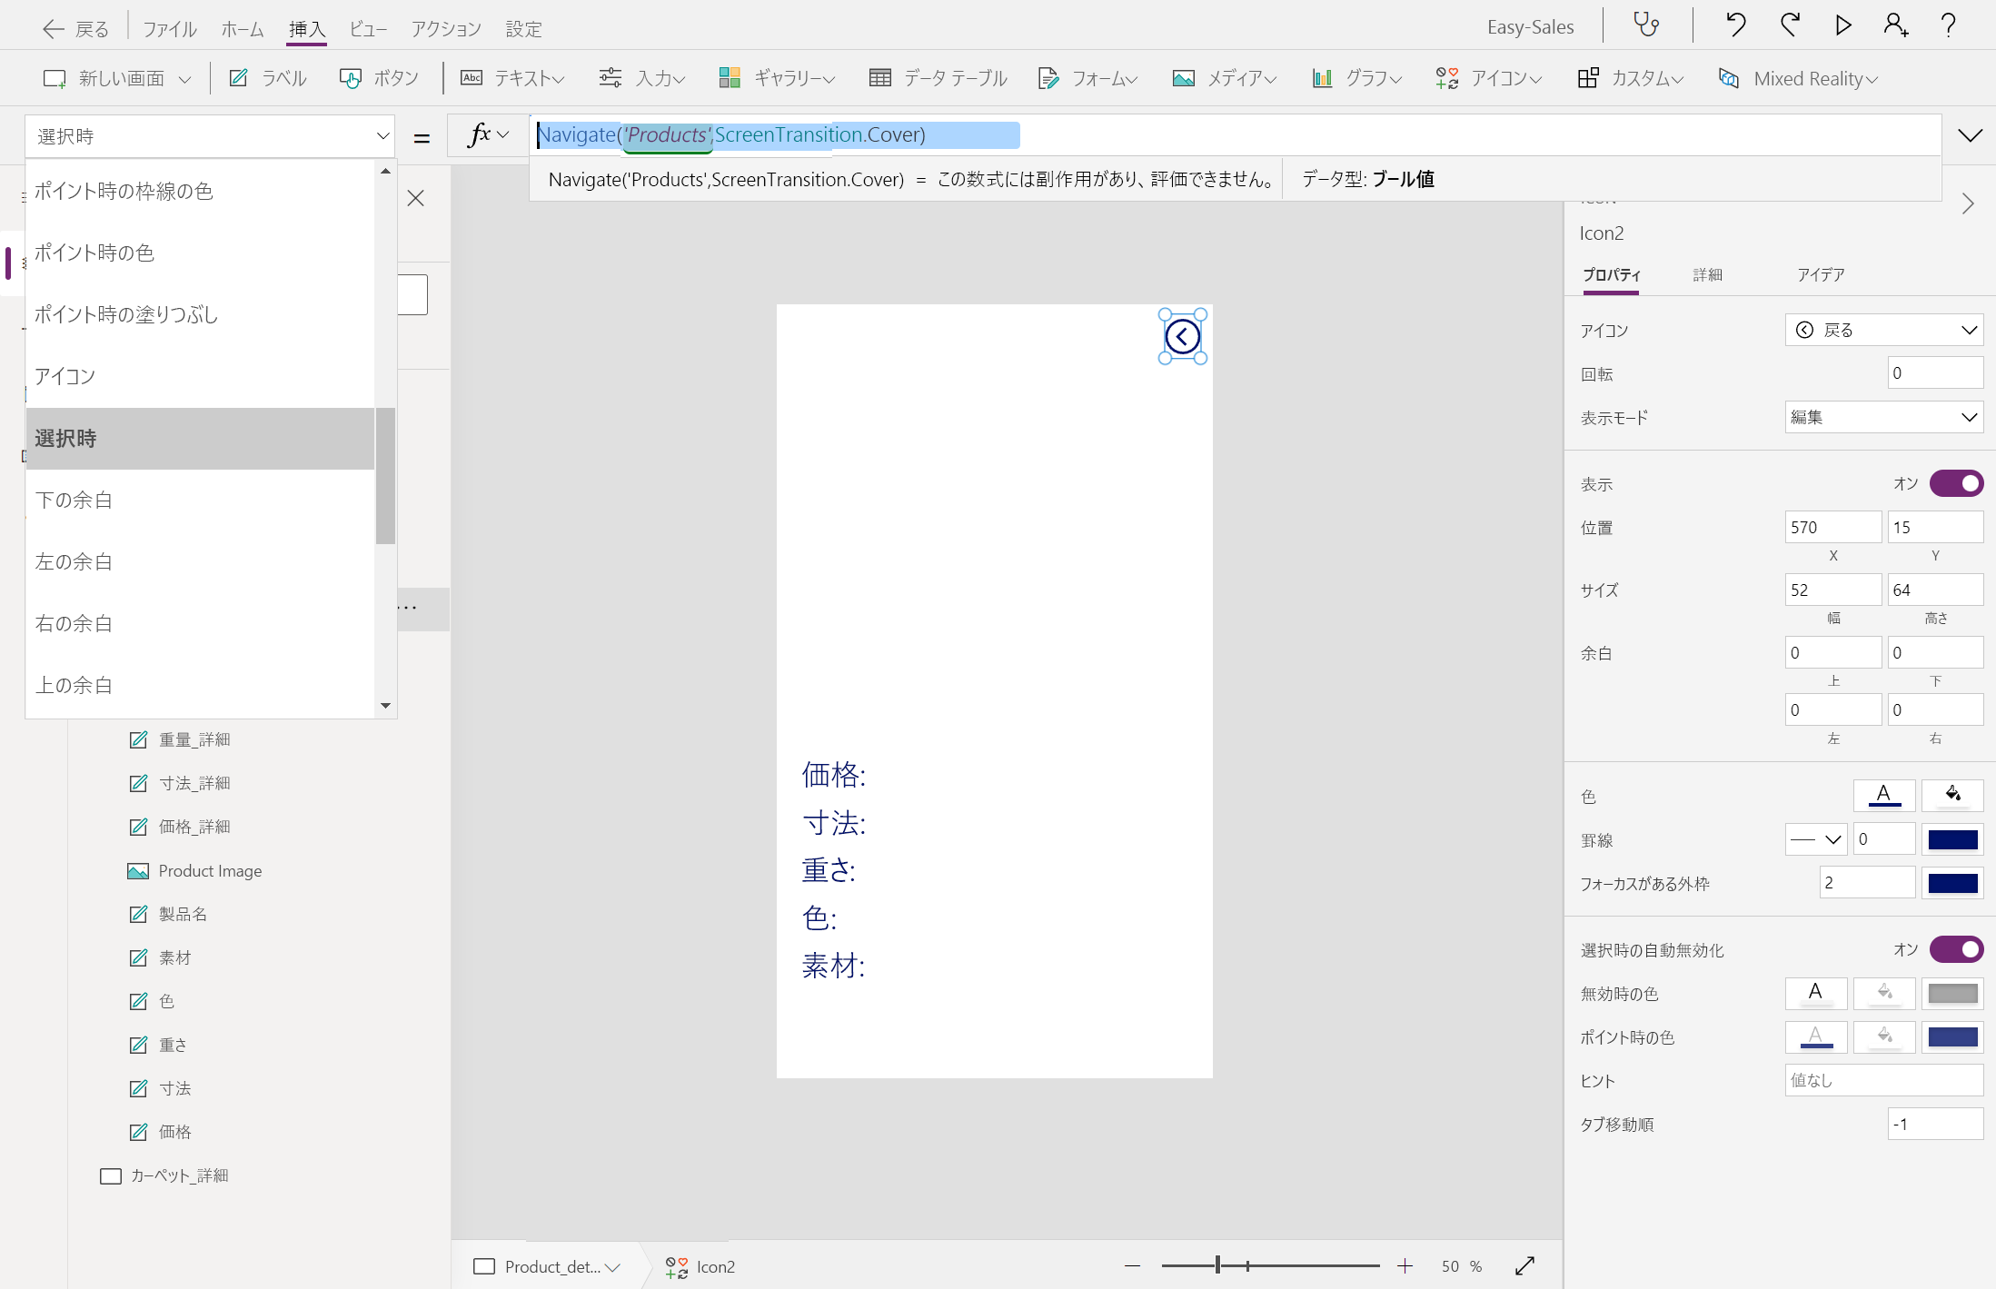Click the Share user icon

(1896, 25)
